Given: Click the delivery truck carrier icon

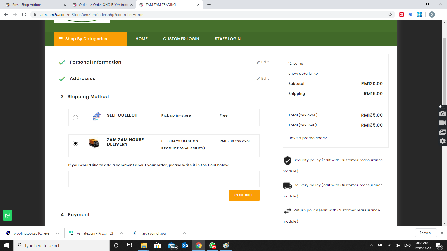Looking at the screenshot, I should [x=94, y=143].
